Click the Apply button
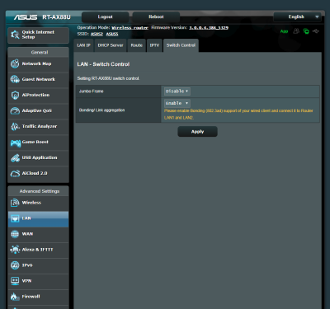The width and height of the screenshot is (330, 309). [x=197, y=132]
